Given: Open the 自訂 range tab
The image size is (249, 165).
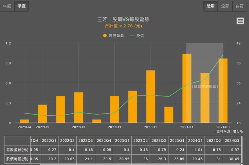Looking at the screenshot, I should pyautogui.click(x=240, y=6).
